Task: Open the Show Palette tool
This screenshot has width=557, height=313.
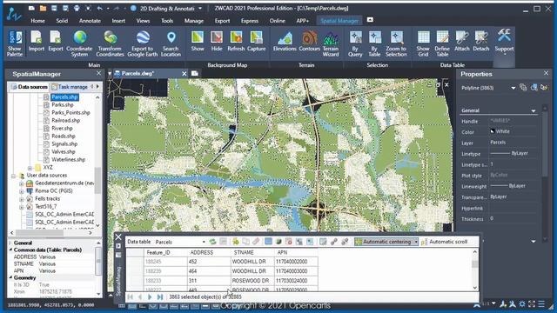Action: (x=15, y=43)
